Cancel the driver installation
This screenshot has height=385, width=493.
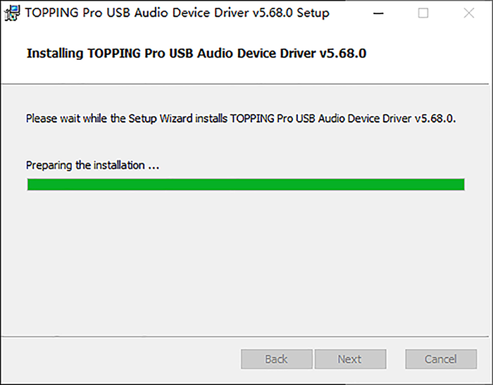tap(441, 359)
